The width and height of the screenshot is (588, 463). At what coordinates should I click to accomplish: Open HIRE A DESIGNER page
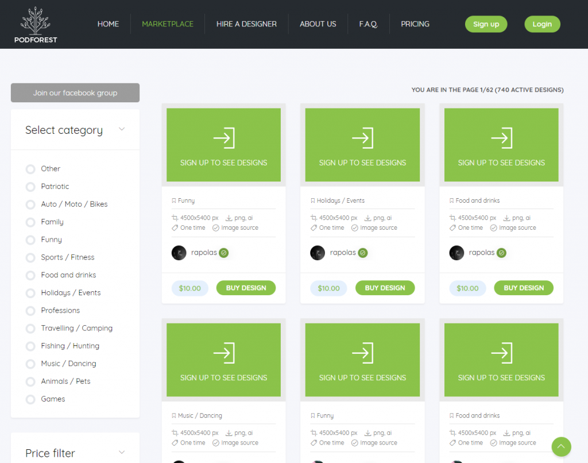point(246,24)
